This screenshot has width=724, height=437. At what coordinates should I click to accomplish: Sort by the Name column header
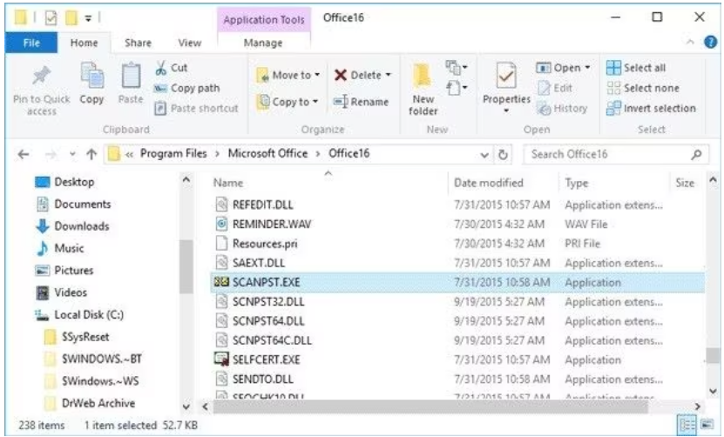pyautogui.click(x=228, y=183)
